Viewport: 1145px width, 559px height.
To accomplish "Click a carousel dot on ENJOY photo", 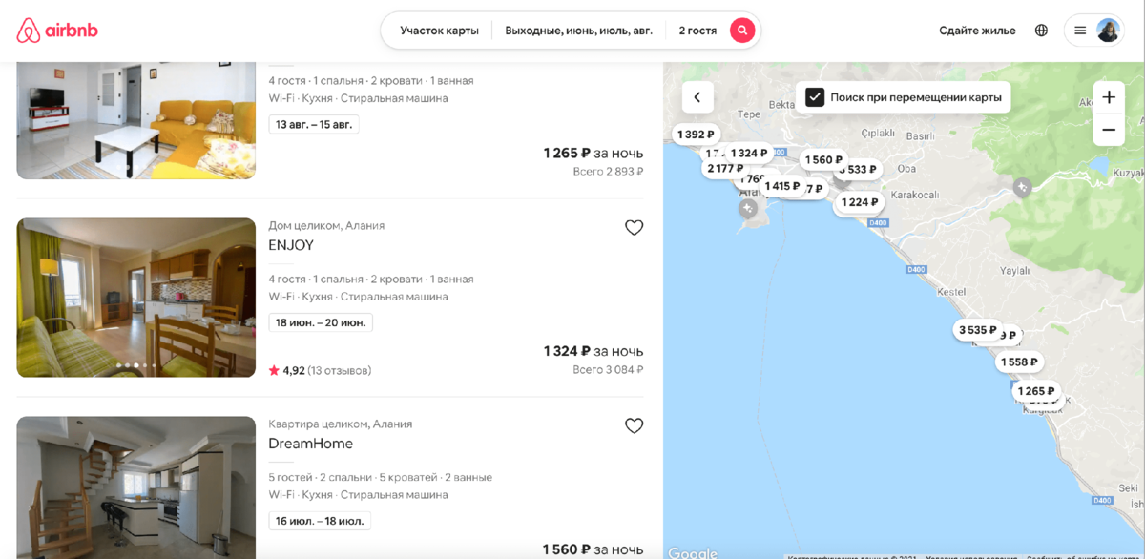I will pyautogui.click(x=136, y=364).
